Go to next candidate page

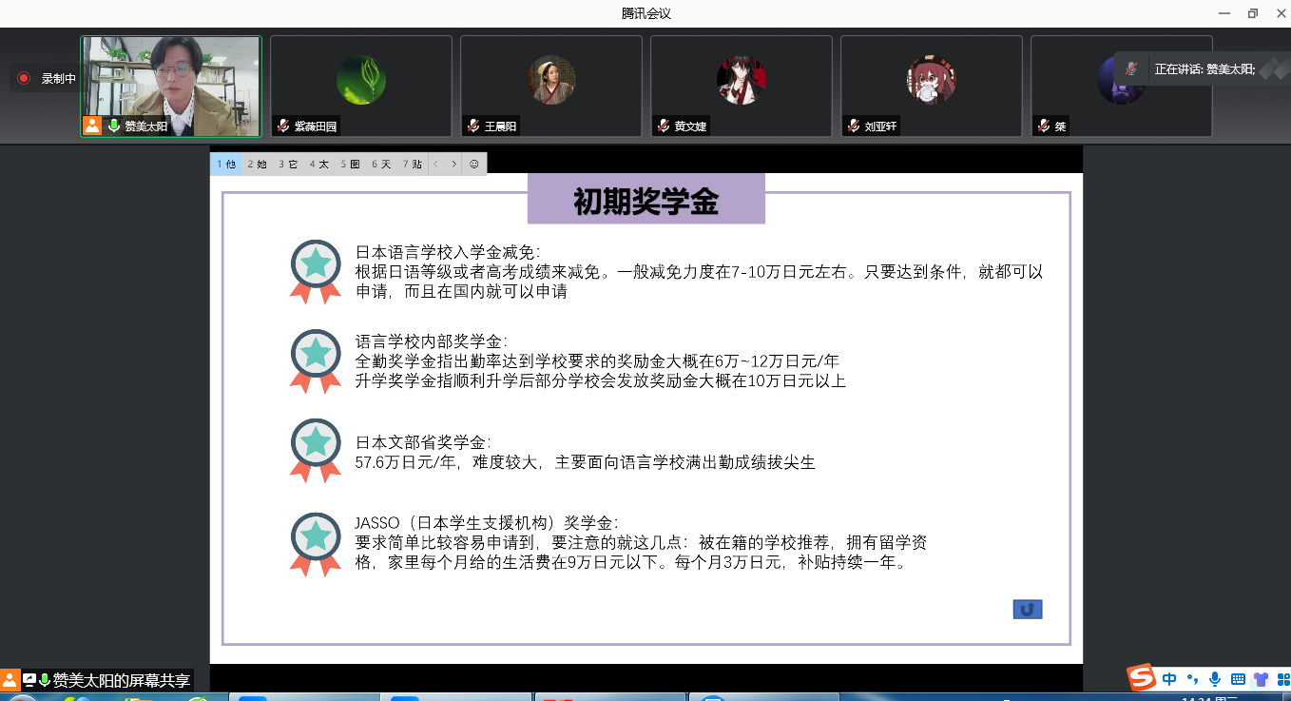pos(454,164)
